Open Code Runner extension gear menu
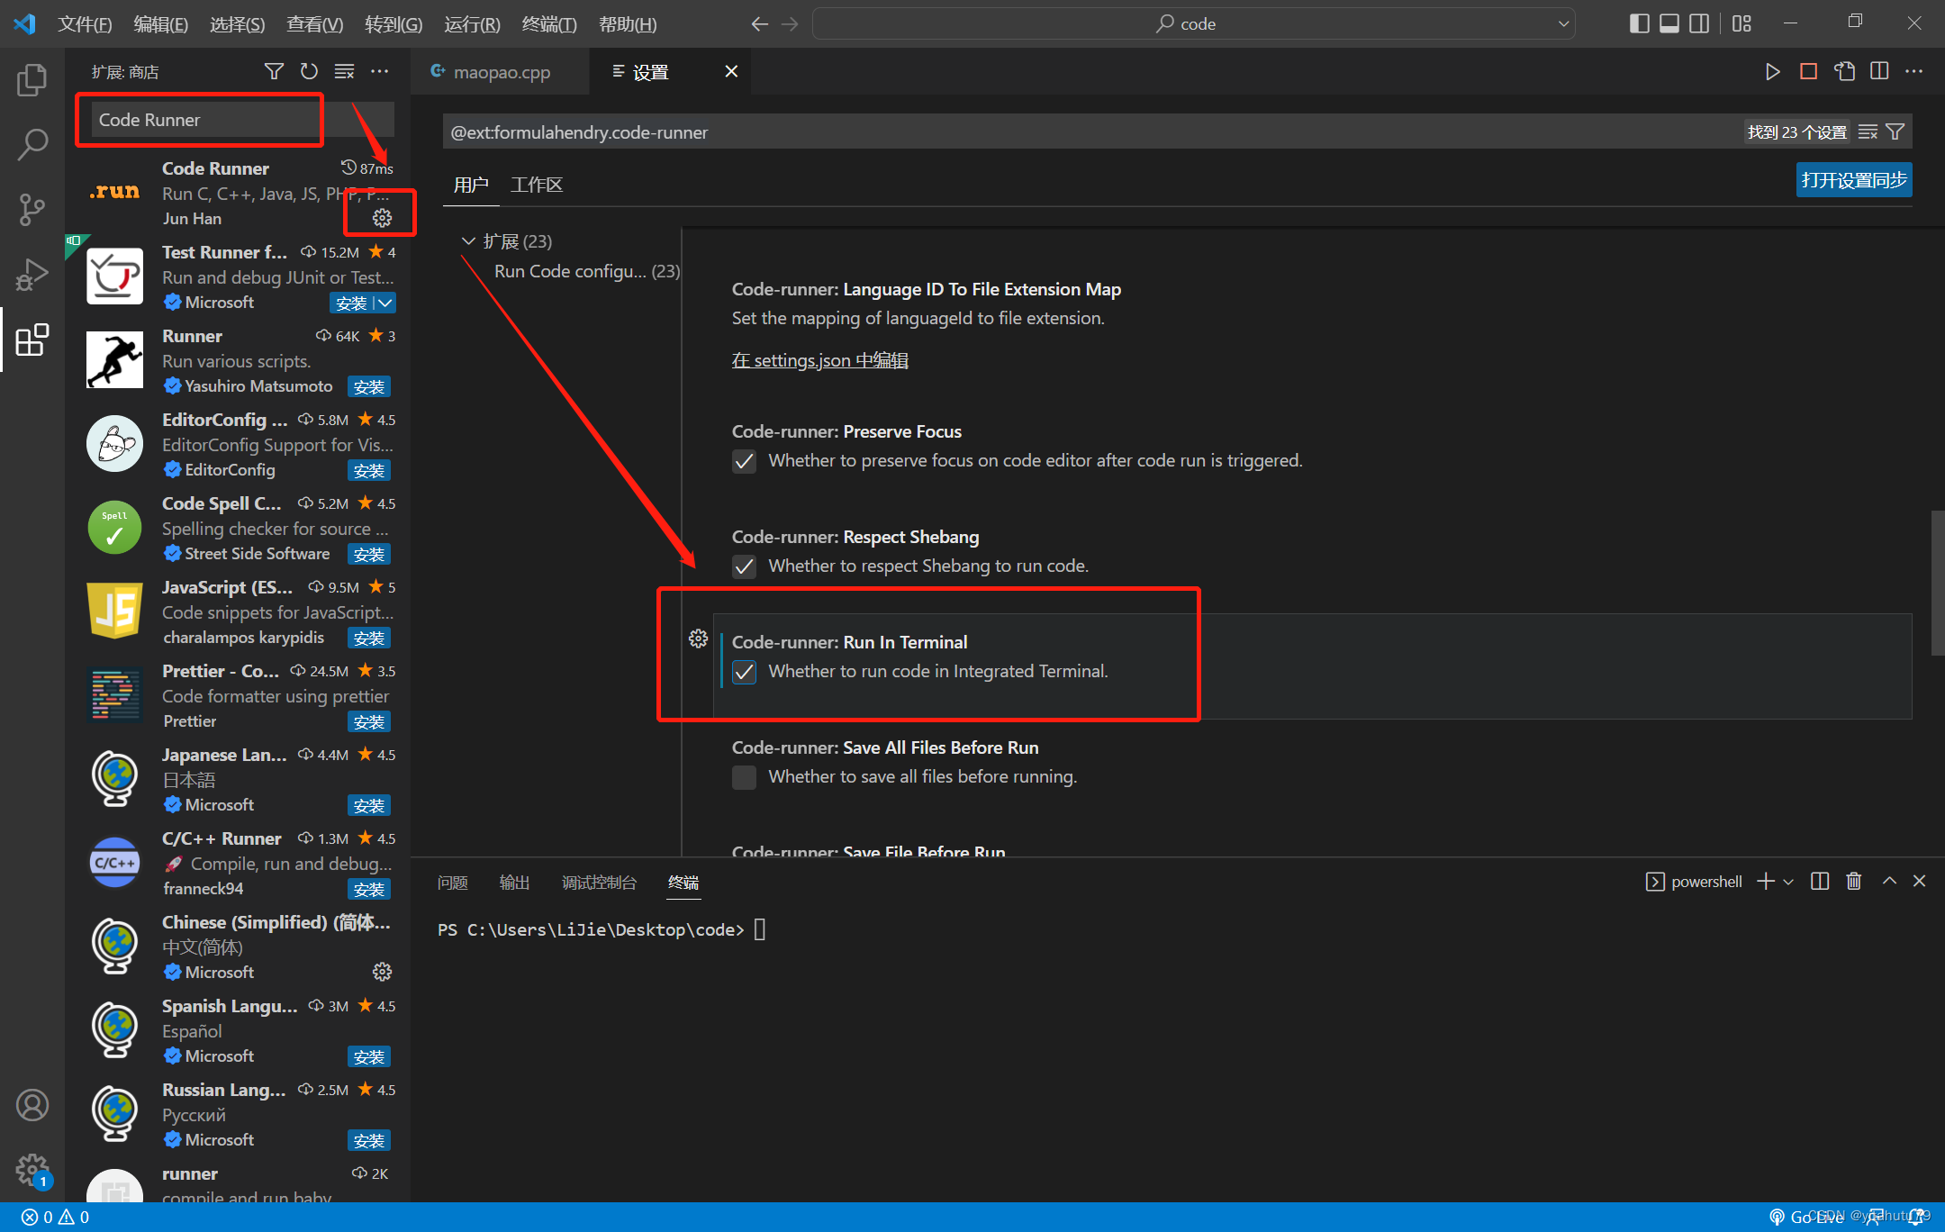The width and height of the screenshot is (1945, 1232). (382, 218)
